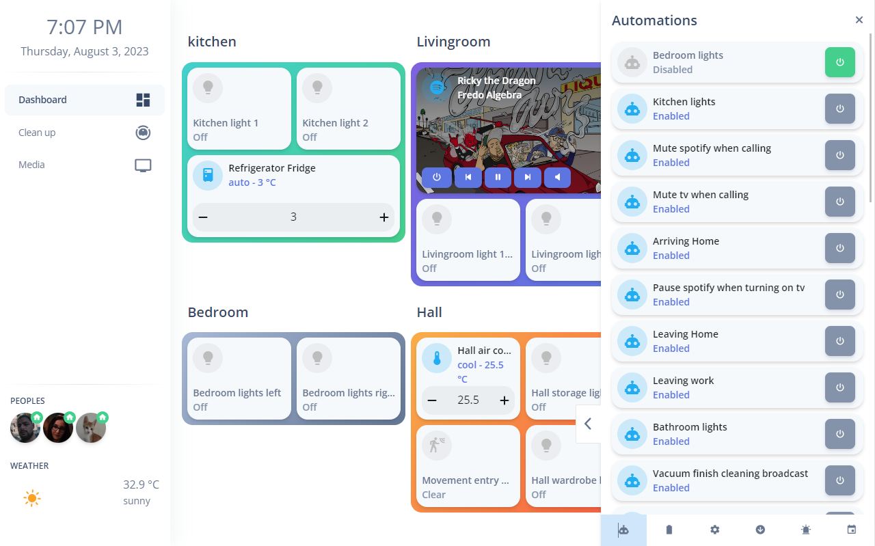Open the calendar tab
This screenshot has height=546, width=875.
point(851,530)
